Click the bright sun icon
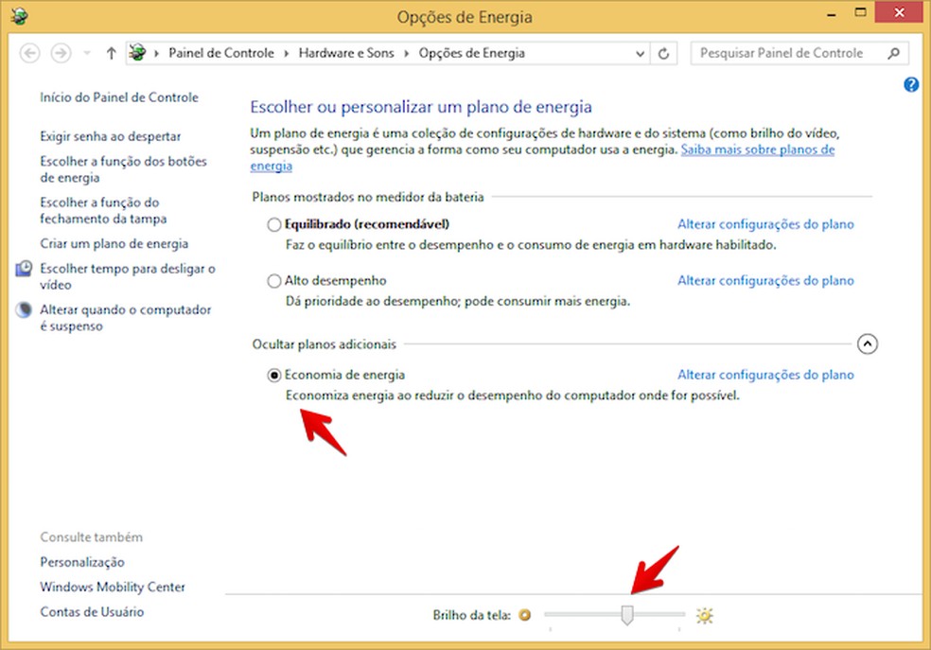This screenshot has width=931, height=650. coord(705,616)
